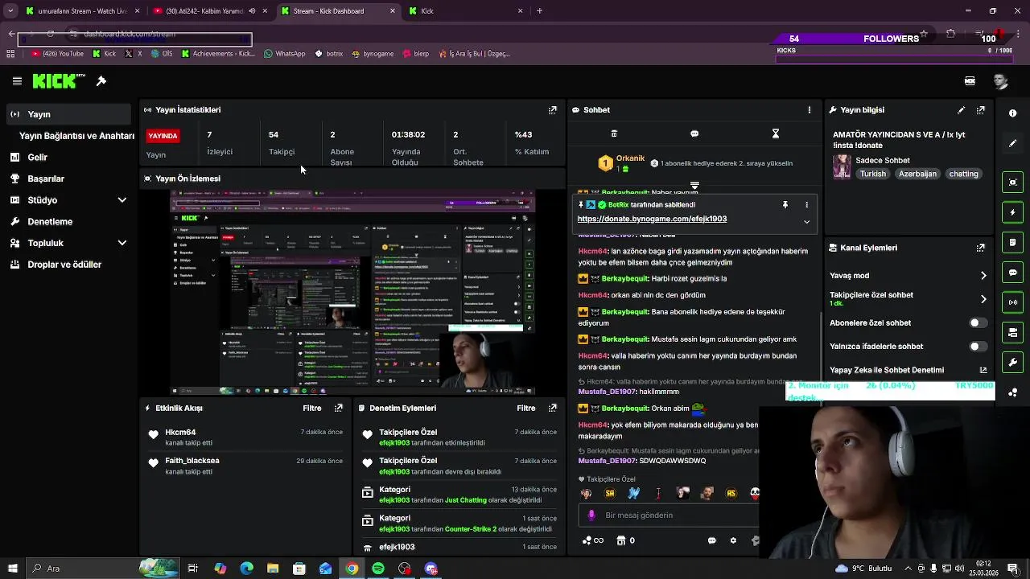Click the chat scrollbar in Sohbet panel
This screenshot has height=579, width=1030.
tap(820, 346)
